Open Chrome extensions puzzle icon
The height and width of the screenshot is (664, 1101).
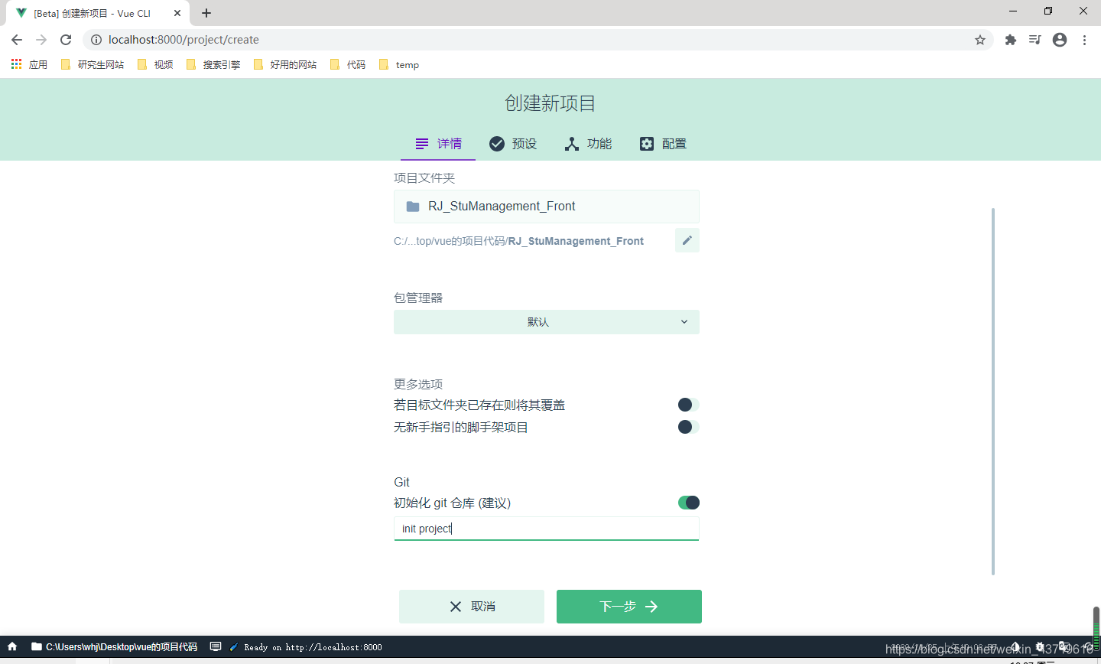[x=1011, y=40]
